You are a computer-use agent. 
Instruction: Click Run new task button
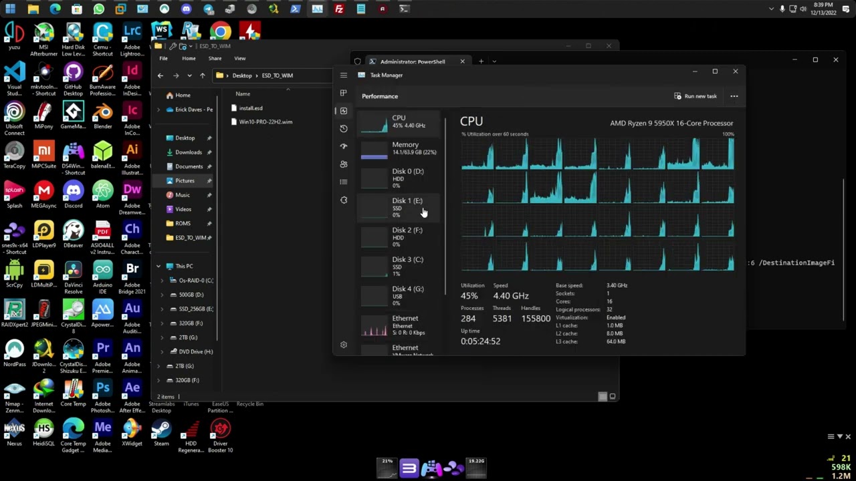695,96
